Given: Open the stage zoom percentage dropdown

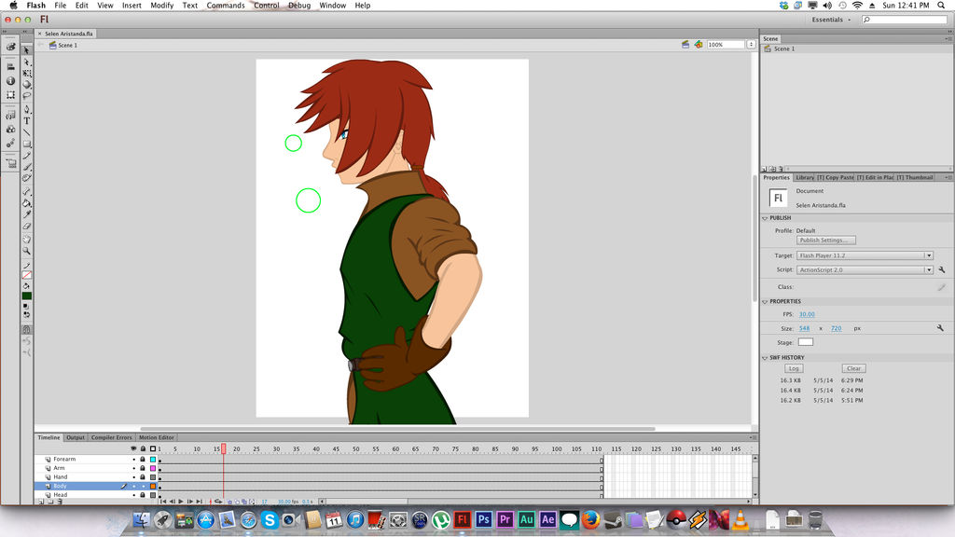Looking at the screenshot, I should point(751,45).
